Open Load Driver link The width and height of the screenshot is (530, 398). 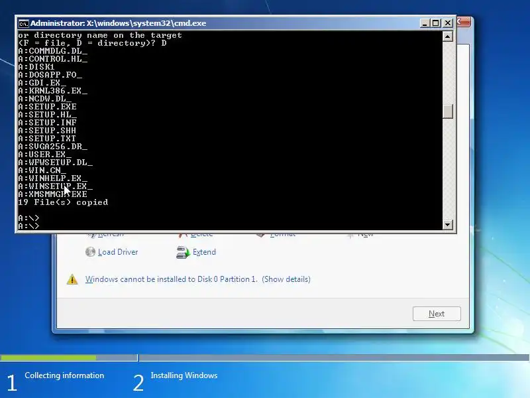click(118, 252)
